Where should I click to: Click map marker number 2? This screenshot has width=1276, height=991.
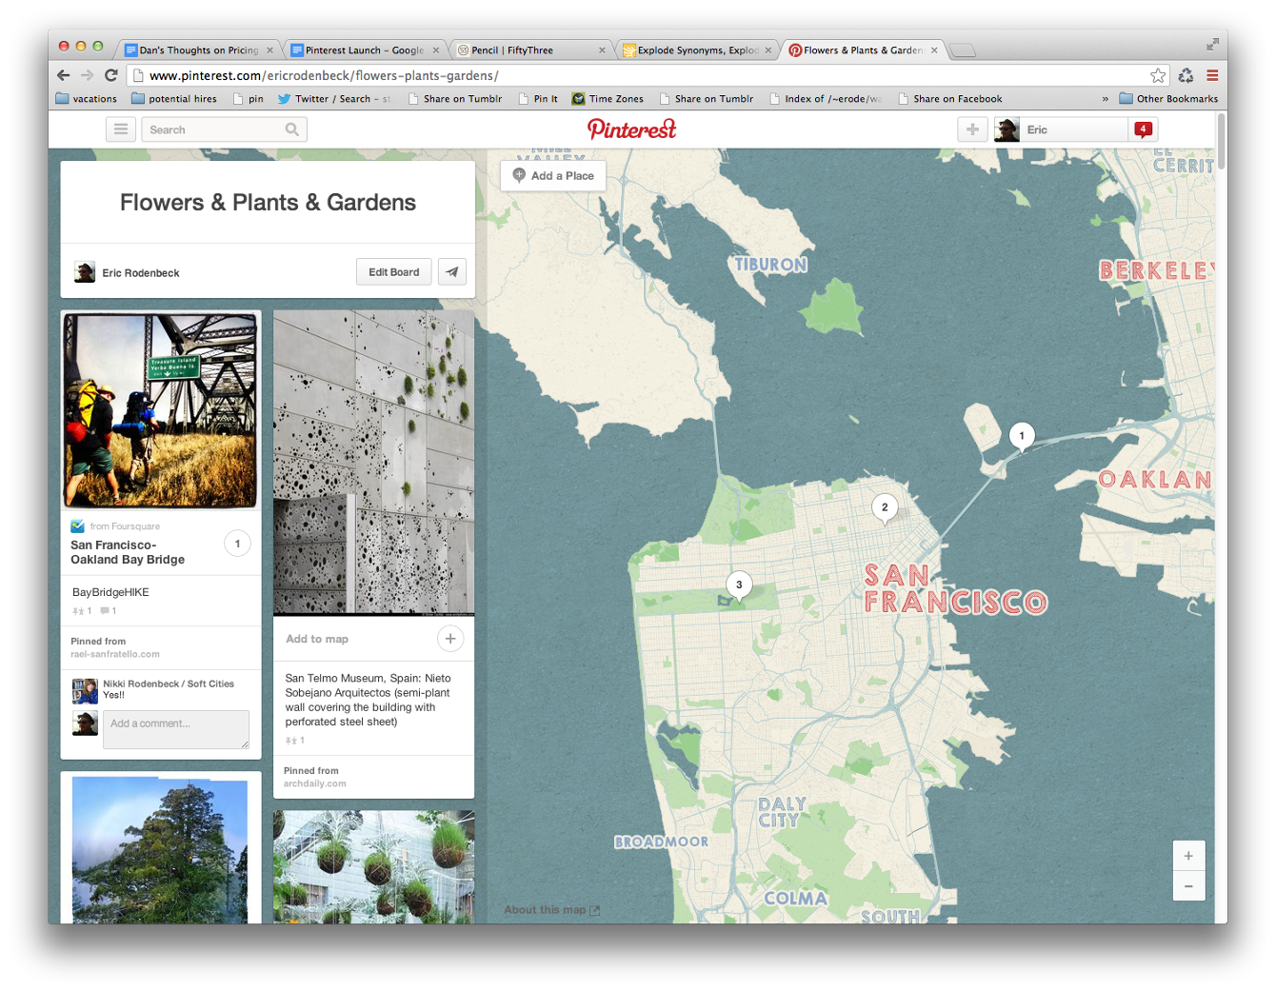885,508
